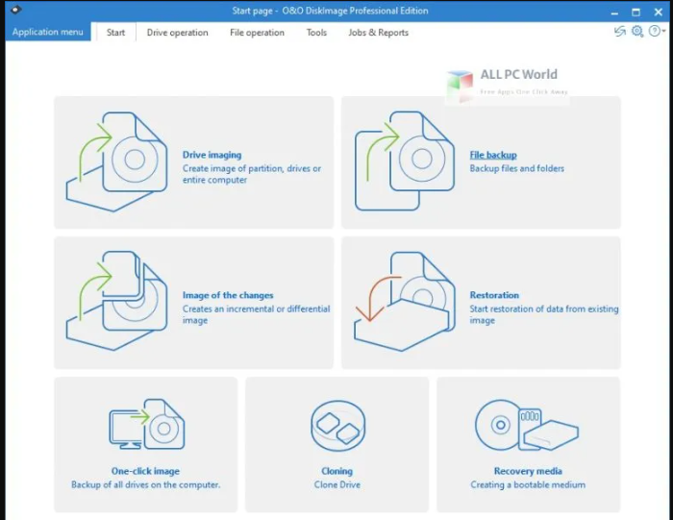Click the One-click image monitor icon

147,424
